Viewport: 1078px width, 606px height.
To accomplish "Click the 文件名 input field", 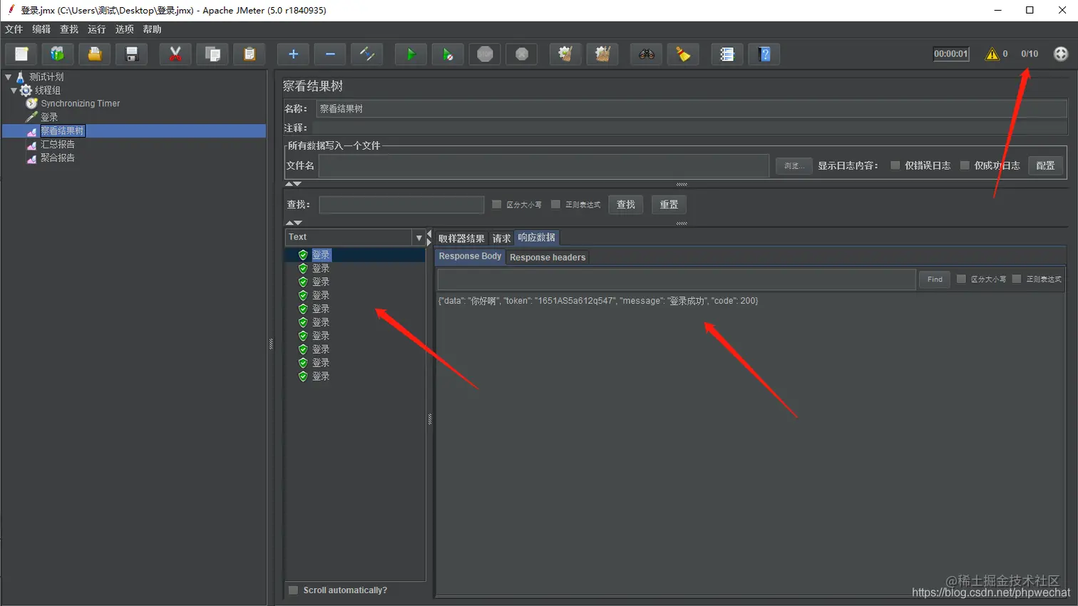I will click(544, 165).
